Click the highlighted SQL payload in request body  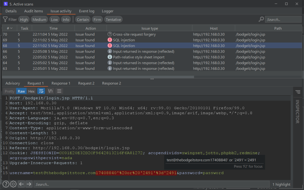(x=136, y=173)
